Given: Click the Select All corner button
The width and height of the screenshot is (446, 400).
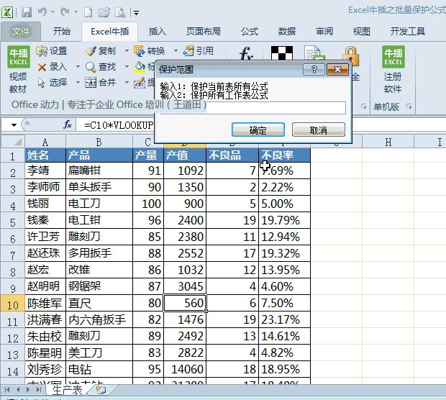Looking at the screenshot, I should (x=12, y=142).
